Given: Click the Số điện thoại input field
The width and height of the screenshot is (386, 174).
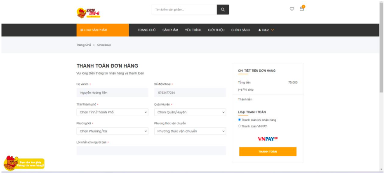Looking at the screenshot, I should pos(190,92).
